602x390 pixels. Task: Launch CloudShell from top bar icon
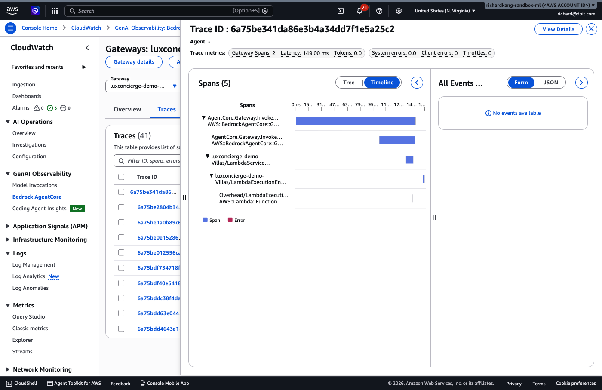tap(341, 11)
